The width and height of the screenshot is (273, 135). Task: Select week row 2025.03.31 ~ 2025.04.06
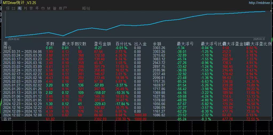23,51
